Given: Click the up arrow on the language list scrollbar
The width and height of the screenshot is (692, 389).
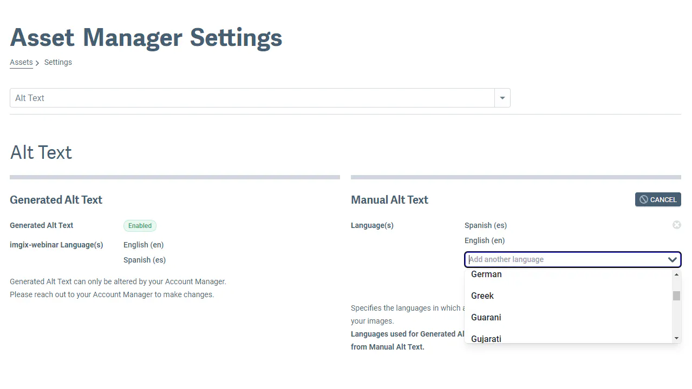Looking at the screenshot, I should pyautogui.click(x=676, y=274).
